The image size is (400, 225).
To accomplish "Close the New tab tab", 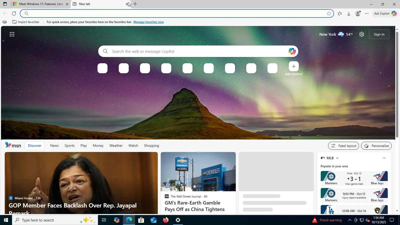I will (127, 4).
